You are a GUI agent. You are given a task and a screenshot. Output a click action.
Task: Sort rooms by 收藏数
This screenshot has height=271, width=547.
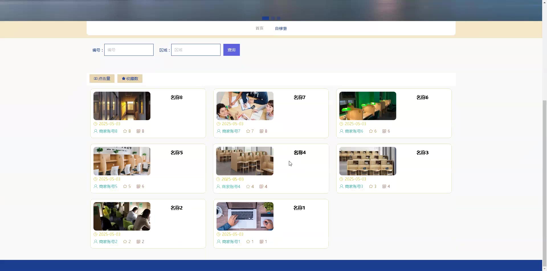(130, 79)
